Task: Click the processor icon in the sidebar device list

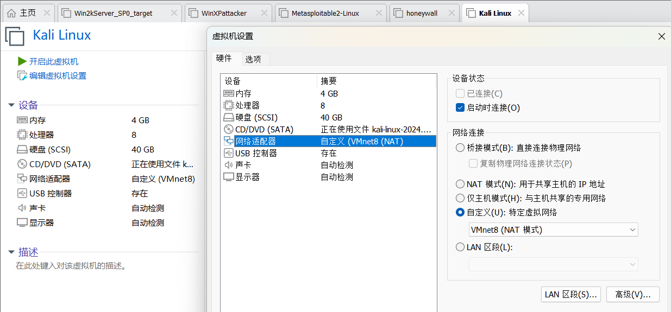Action: (22, 135)
